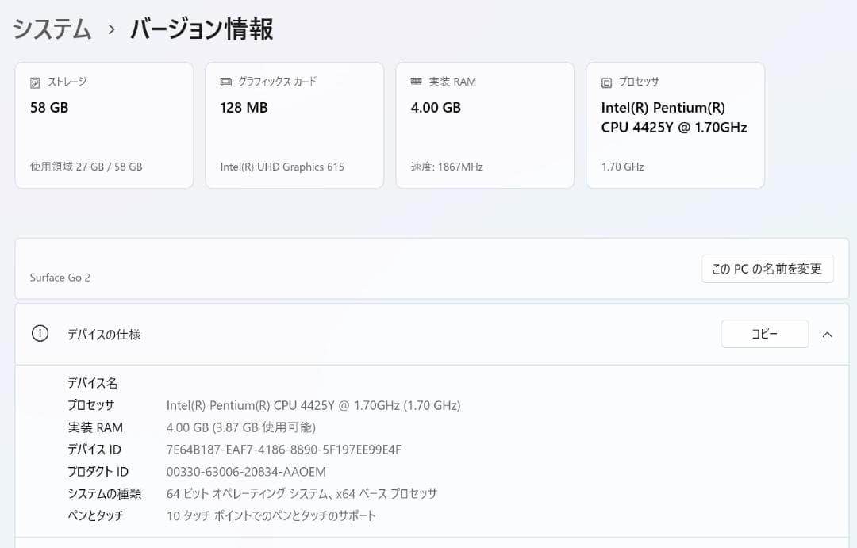Select the RAM card showing 4.00 GB
The image size is (857, 548).
point(485,125)
